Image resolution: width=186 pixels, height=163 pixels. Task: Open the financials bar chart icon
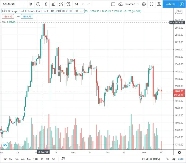(53, 4)
